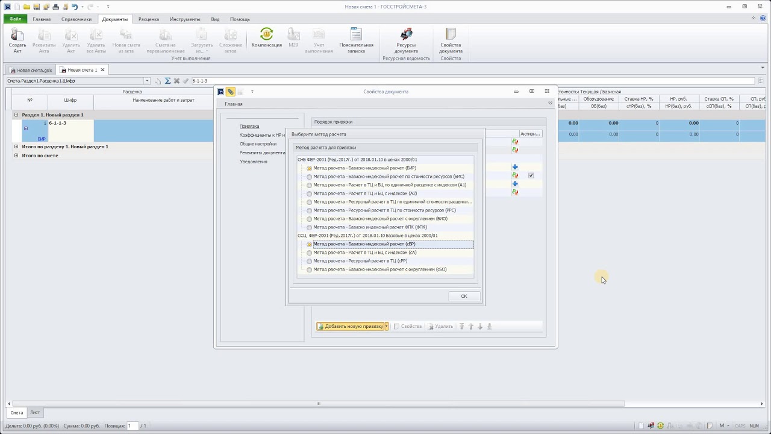The height and width of the screenshot is (434, 771).
Task: Close the Новая смета 1 tab
Action: (102, 70)
